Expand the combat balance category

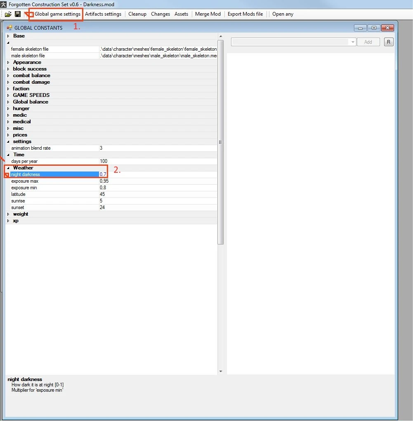click(x=9, y=76)
